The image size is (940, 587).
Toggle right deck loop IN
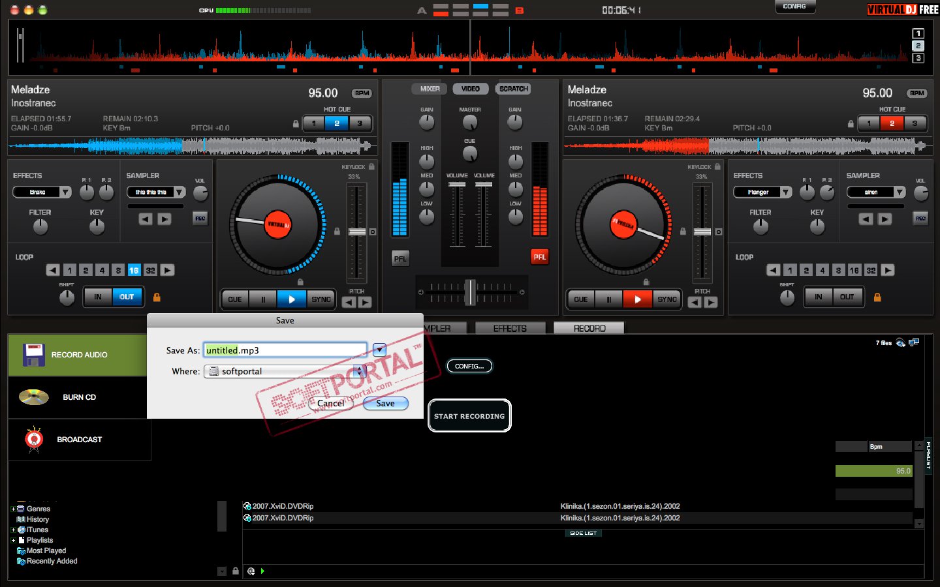819,297
